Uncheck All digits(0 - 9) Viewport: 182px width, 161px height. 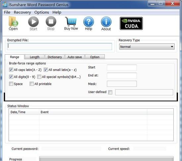(11, 77)
